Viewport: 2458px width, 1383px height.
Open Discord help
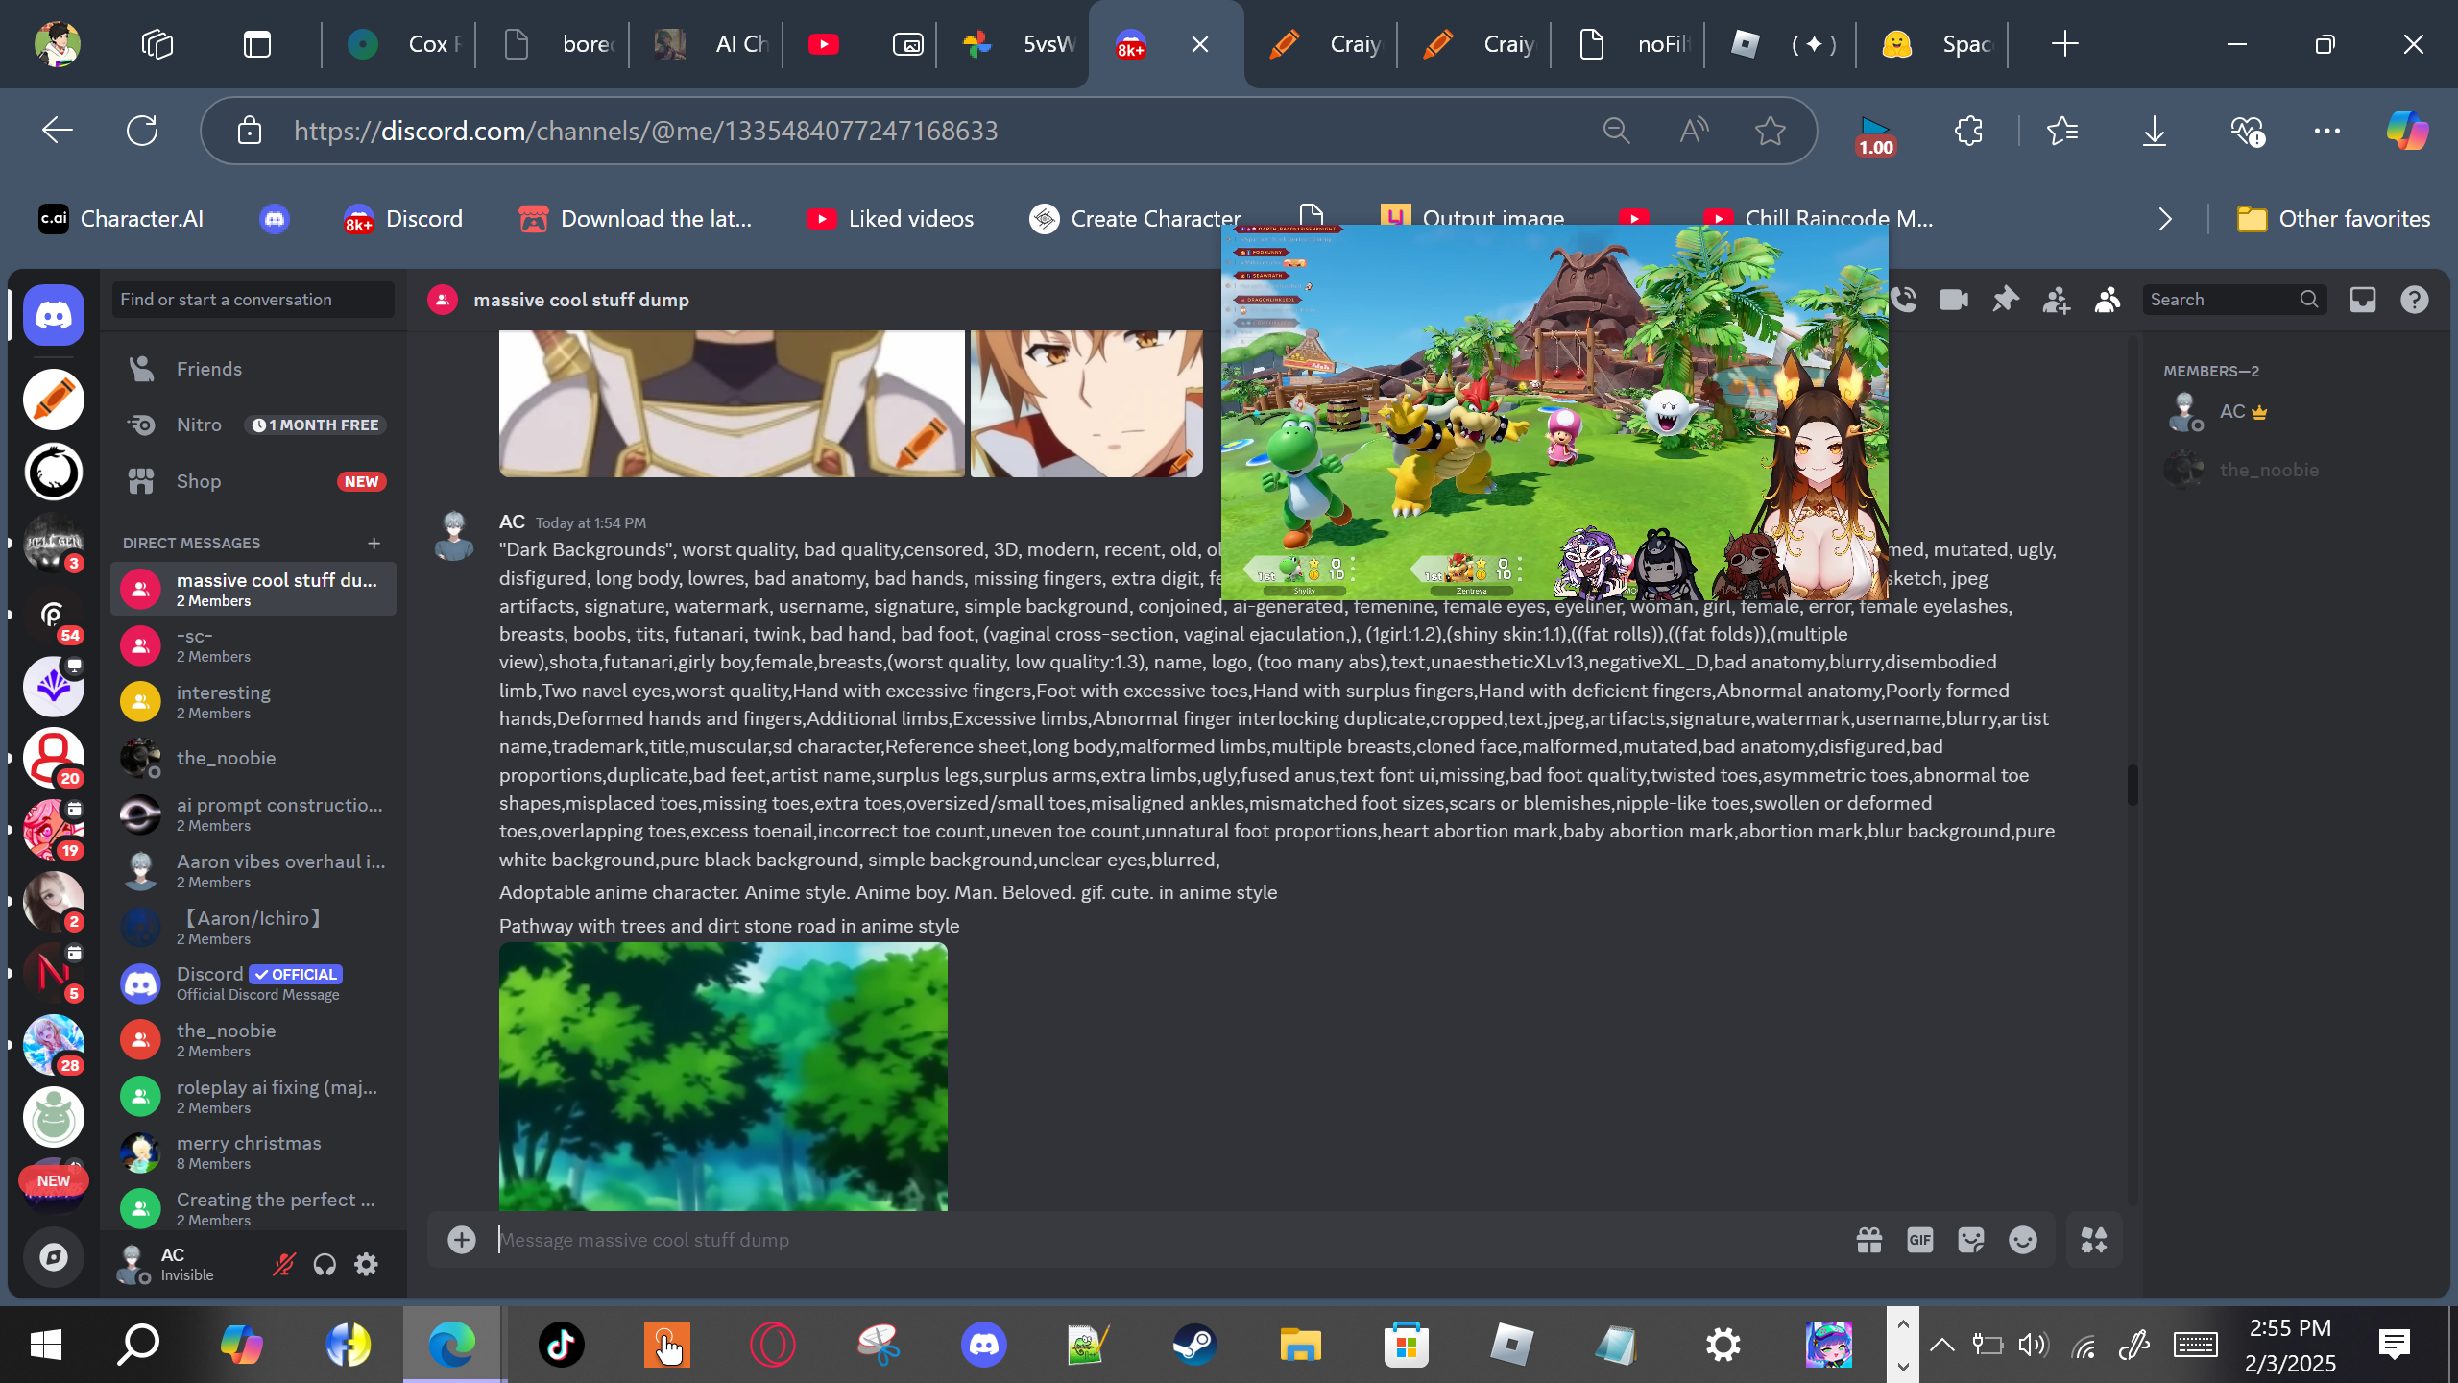point(2415,300)
